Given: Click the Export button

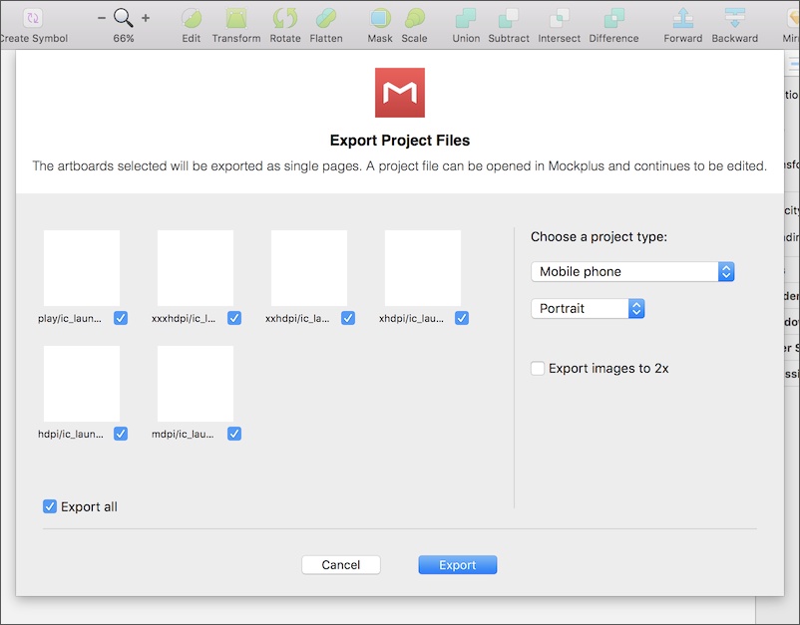Looking at the screenshot, I should click(x=458, y=565).
